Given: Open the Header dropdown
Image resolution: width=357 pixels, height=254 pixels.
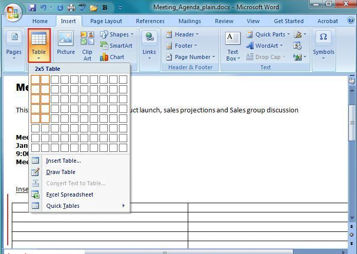Looking at the screenshot, I should (x=183, y=34).
